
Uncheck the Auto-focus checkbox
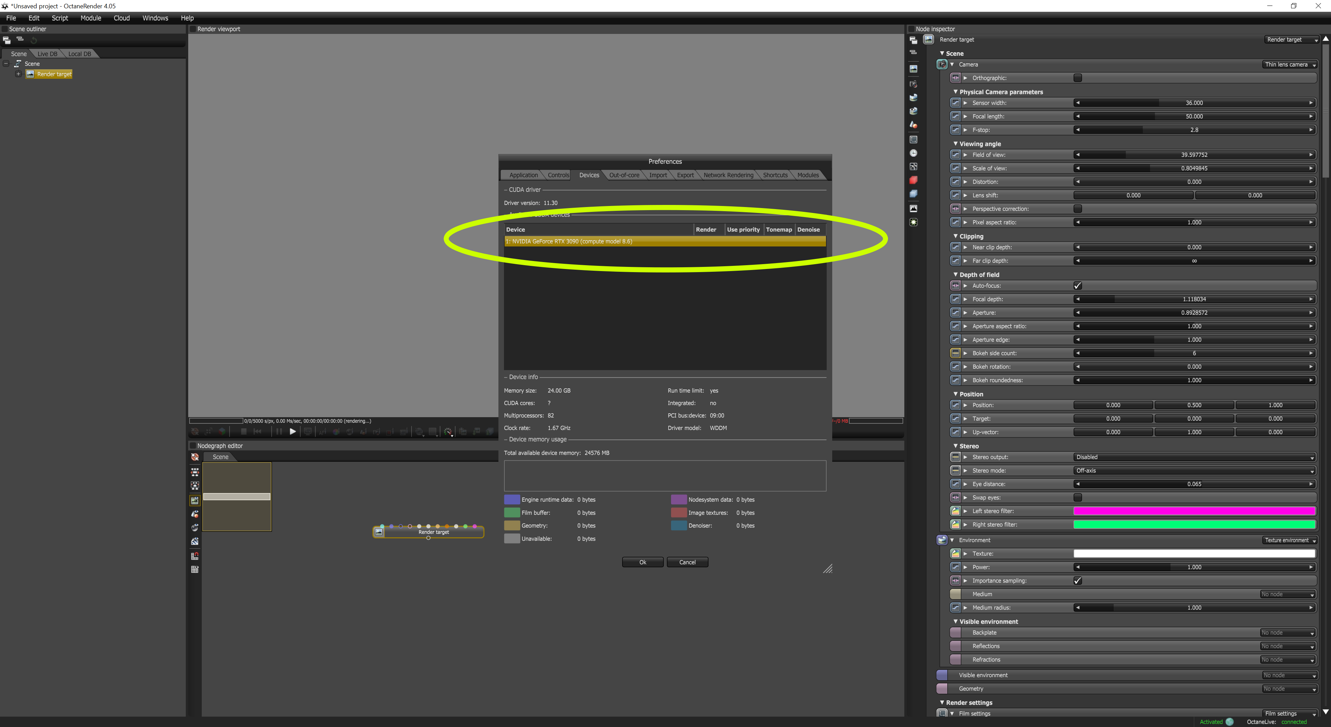[1077, 285]
